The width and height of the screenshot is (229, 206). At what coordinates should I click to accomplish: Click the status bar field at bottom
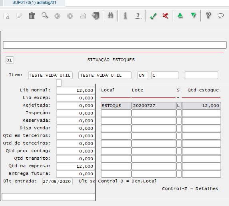click(x=48, y=196)
